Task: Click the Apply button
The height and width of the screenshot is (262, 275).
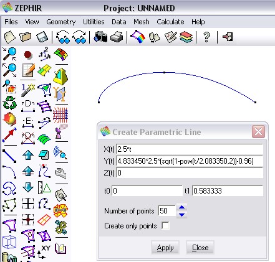Action: click(165, 247)
